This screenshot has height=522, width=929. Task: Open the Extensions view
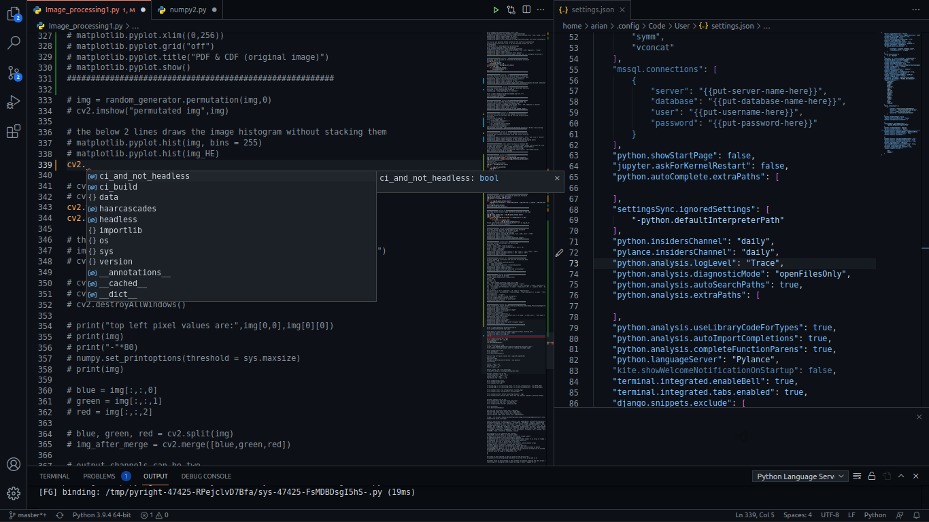pyautogui.click(x=14, y=132)
